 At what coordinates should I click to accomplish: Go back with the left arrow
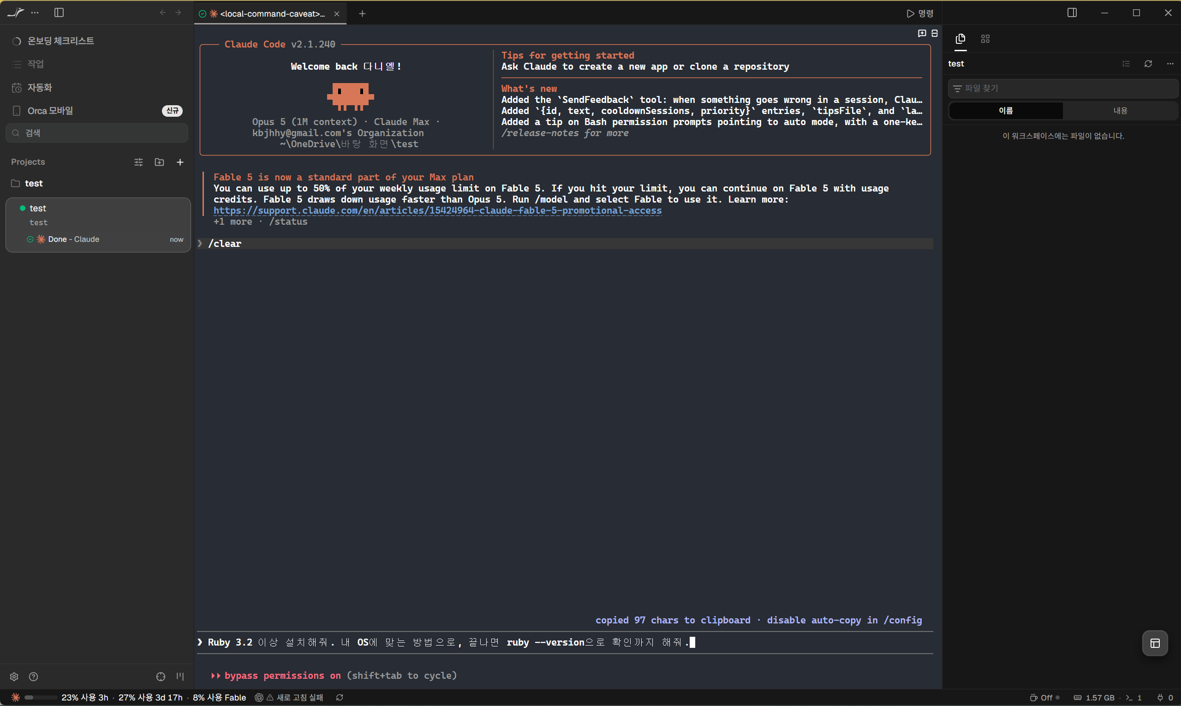point(163,13)
